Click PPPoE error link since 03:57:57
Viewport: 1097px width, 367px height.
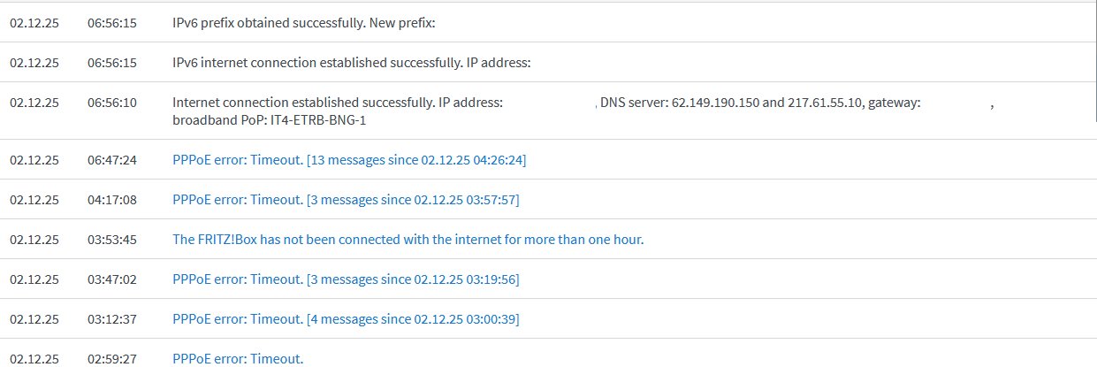346,200
